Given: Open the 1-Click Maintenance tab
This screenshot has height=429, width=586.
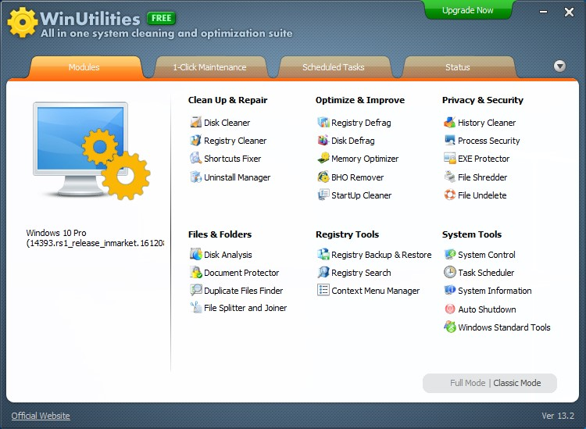Looking at the screenshot, I should 209,67.
